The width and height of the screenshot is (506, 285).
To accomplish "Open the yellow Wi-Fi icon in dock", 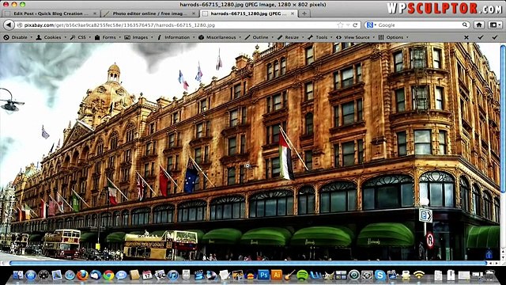I will [x=419, y=275].
